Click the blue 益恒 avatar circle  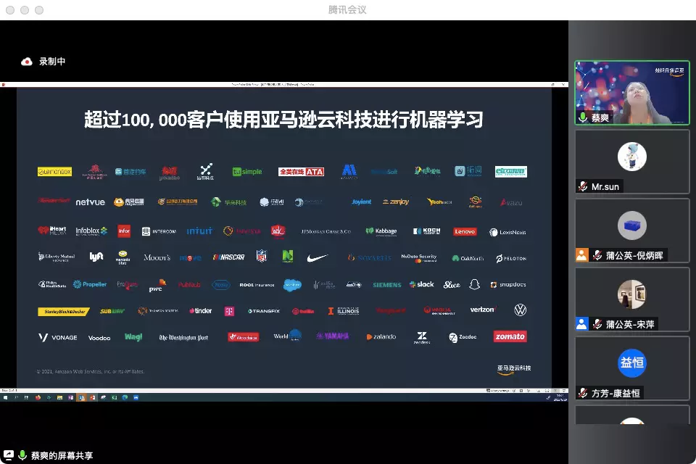[x=631, y=362]
